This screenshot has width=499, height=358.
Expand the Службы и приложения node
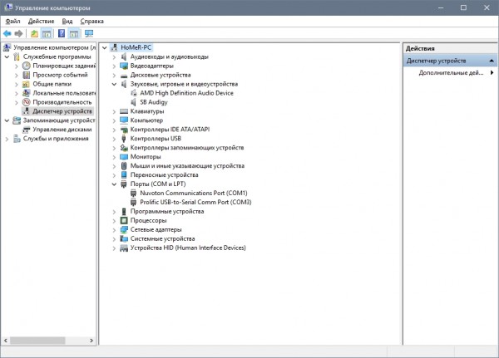[7, 139]
